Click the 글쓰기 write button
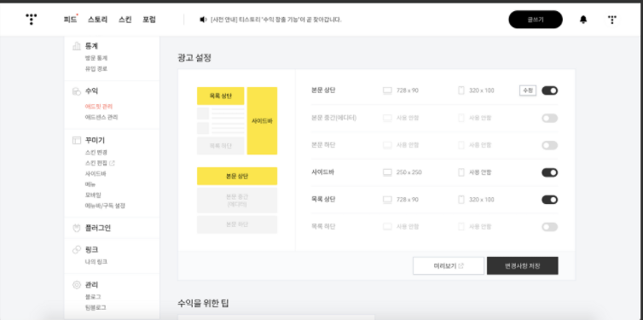This screenshot has width=643, height=320. pyautogui.click(x=536, y=20)
